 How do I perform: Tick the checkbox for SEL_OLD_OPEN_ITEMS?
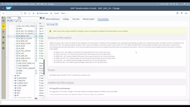(x=8, y=26)
